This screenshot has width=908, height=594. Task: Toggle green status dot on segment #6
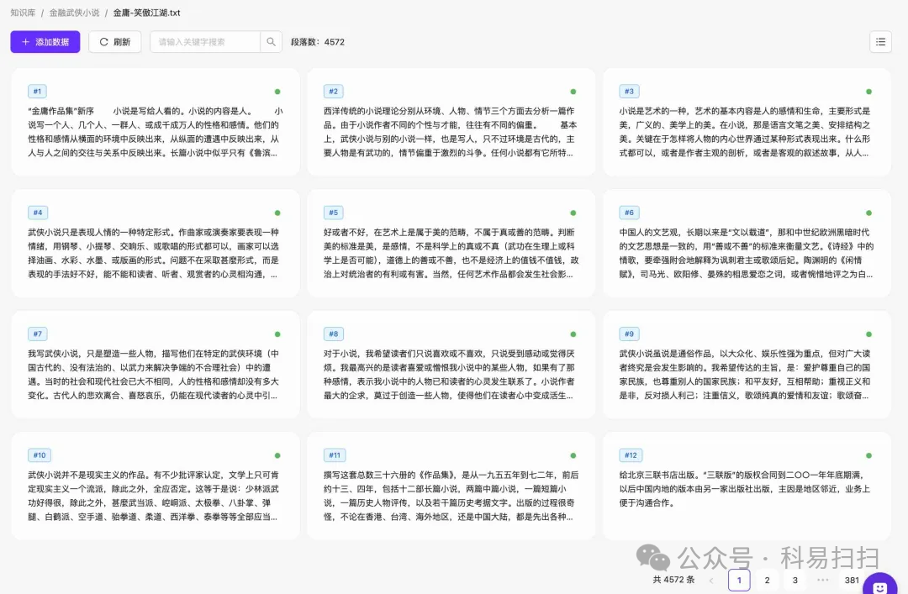click(x=868, y=213)
